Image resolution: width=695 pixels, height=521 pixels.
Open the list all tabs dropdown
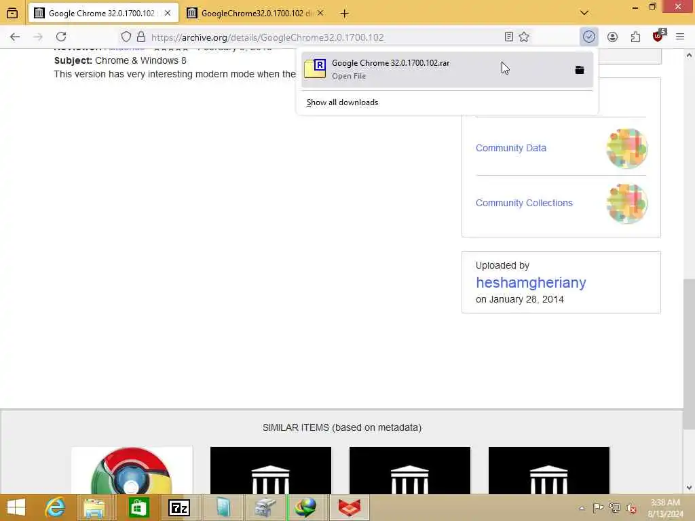pos(584,13)
